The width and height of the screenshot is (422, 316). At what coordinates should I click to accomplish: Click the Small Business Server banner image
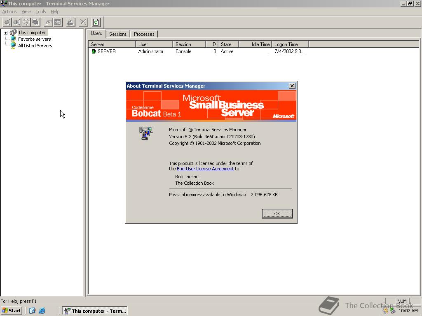211,106
